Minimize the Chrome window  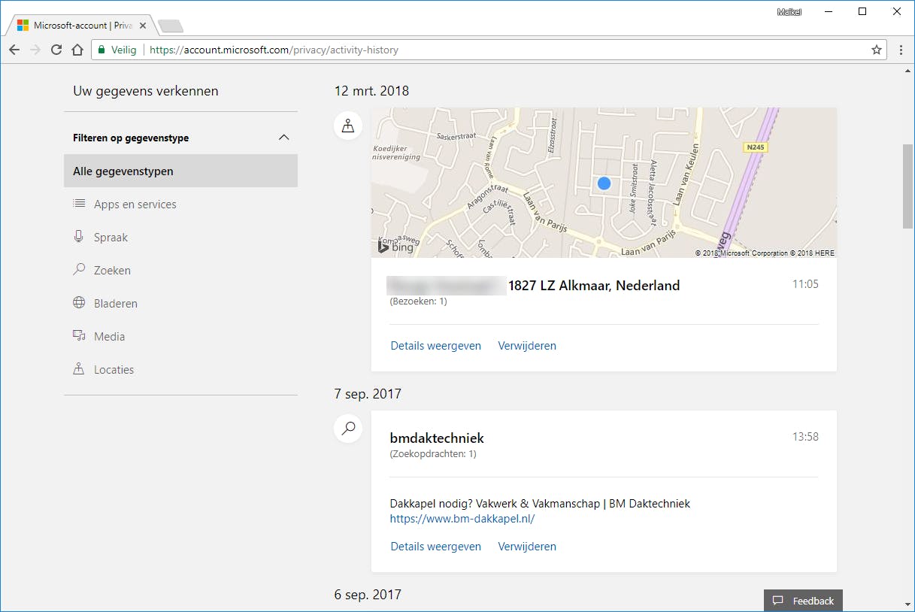point(828,11)
